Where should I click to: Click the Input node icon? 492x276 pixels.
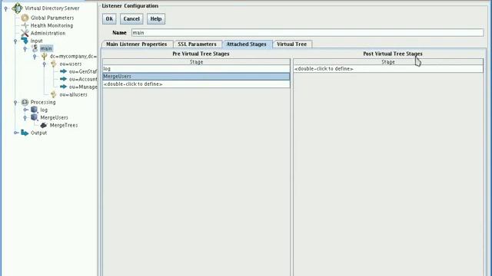pyautogui.click(x=25, y=41)
